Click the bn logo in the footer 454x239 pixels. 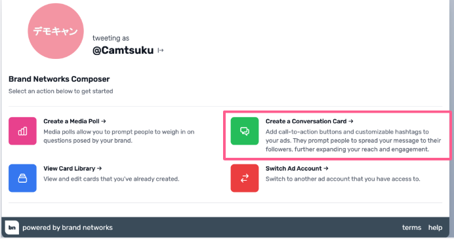(12, 227)
